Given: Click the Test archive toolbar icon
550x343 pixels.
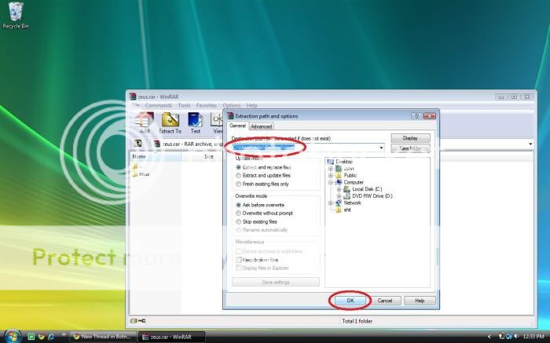Looking at the screenshot, I should 195,122.
